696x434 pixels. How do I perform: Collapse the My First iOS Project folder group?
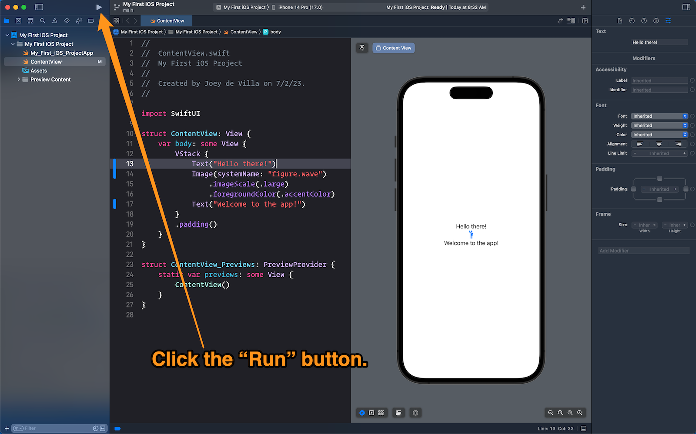point(13,44)
